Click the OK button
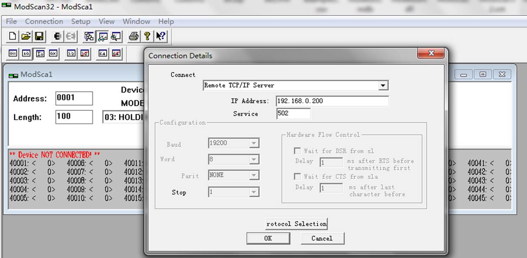The height and width of the screenshot is (258, 527). 268,238
